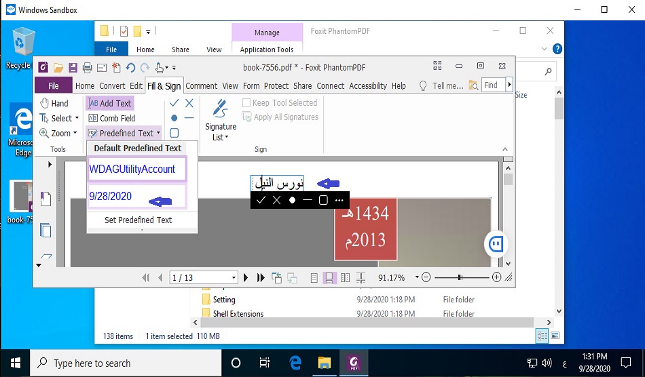Click the three-dots icon in floating toolbar
Viewport: 645px width, 377px height.
point(339,200)
